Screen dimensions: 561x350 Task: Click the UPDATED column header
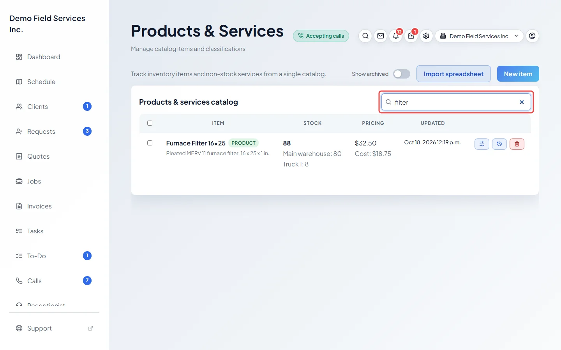432,123
